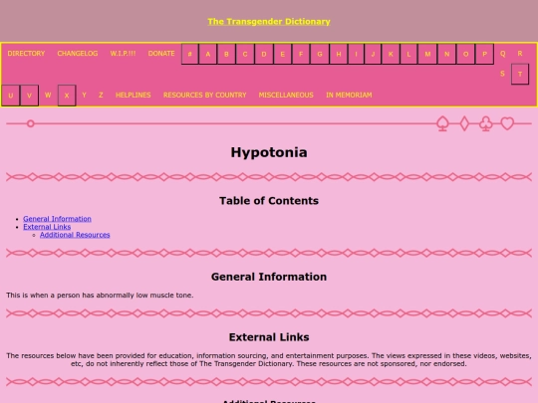Jump to letter Z entries
538x403 pixels.
101,95
